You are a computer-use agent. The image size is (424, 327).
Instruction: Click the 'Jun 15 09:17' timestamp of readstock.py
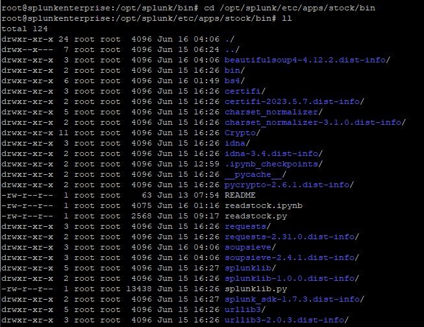pos(188,216)
